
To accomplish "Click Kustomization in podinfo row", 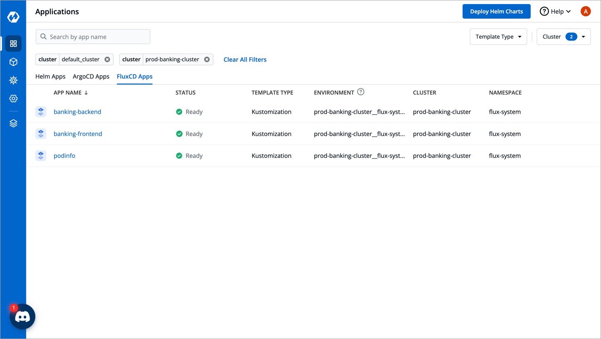I will pos(272,156).
